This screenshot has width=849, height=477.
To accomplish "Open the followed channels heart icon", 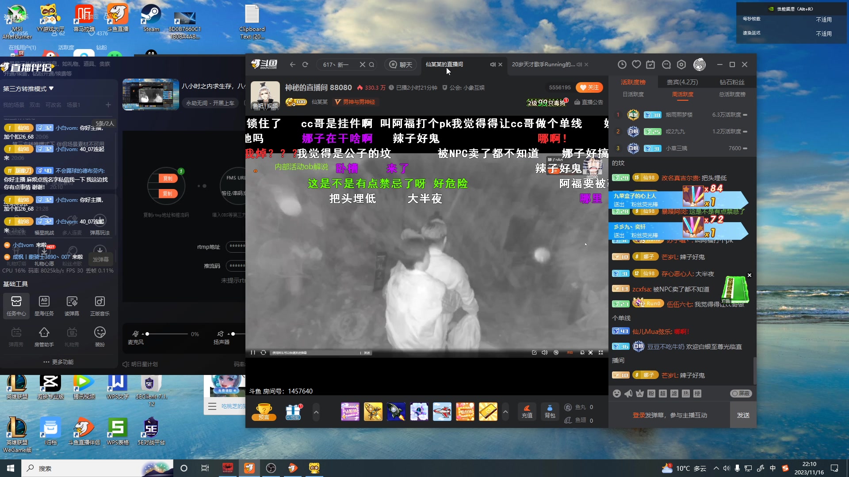I will tap(636, 64).
